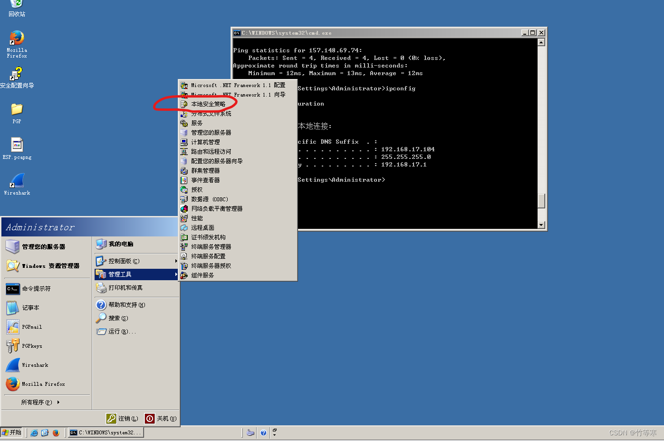Click cmd window scrollbar down arrow

541,225
